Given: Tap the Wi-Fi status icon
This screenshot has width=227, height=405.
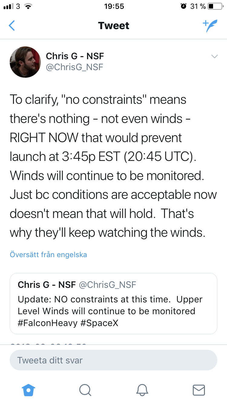Looking at the screenshot, I should (28, 6).
